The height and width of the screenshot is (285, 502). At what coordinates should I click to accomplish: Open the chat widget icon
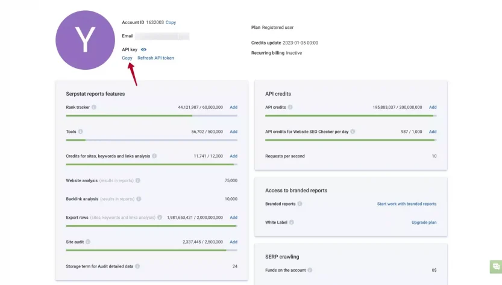[496, 266]
